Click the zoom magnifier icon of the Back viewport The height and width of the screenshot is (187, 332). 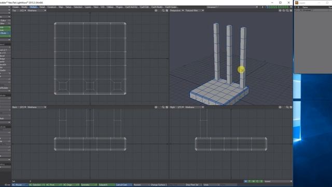(x=163, y=108)
